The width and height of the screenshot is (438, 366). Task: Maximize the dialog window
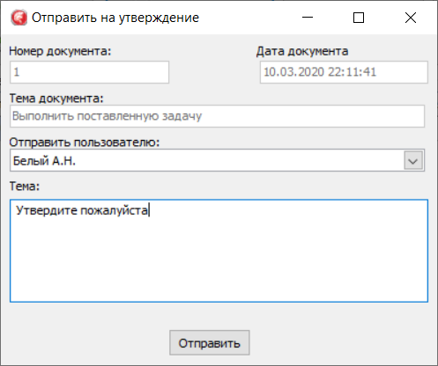[359, 18]
